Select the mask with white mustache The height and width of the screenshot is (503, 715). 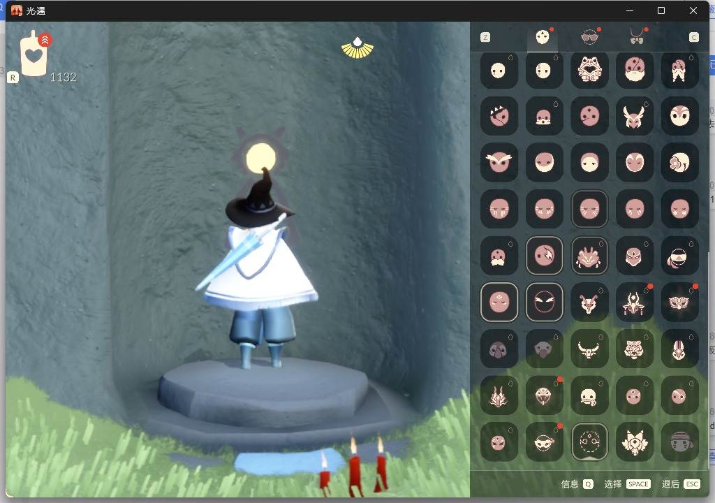[x=499, y=256]
